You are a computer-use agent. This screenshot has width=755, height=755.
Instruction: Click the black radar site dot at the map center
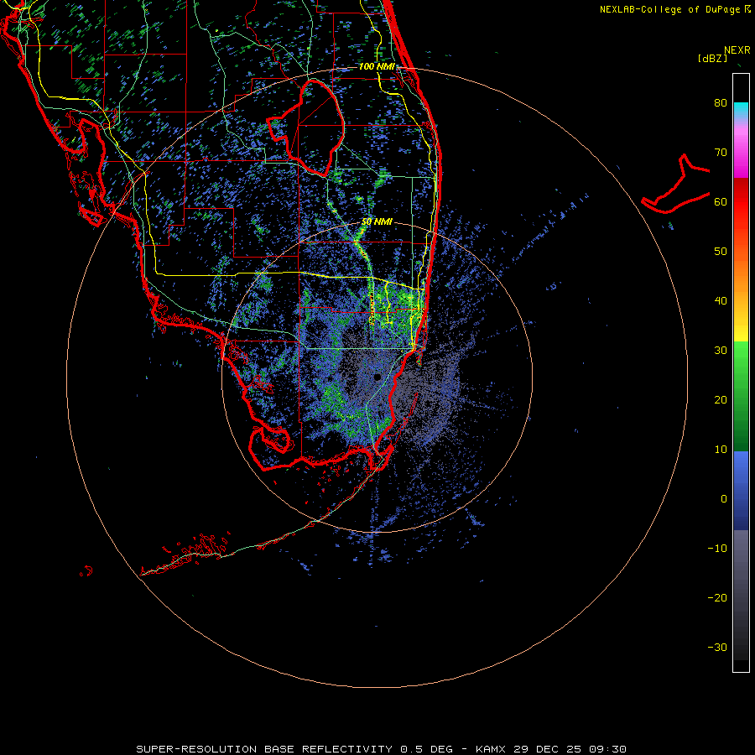click(377, 377)
